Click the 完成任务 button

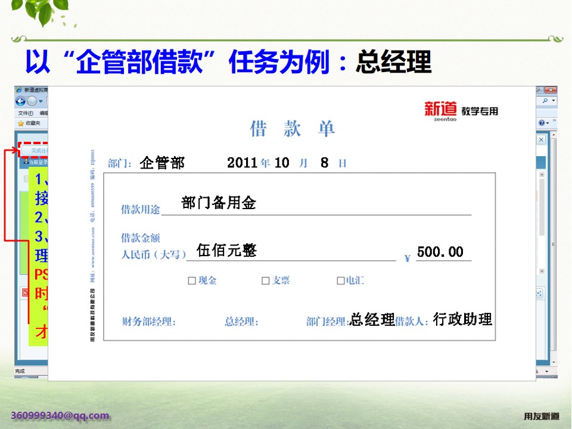pos(35,150)
